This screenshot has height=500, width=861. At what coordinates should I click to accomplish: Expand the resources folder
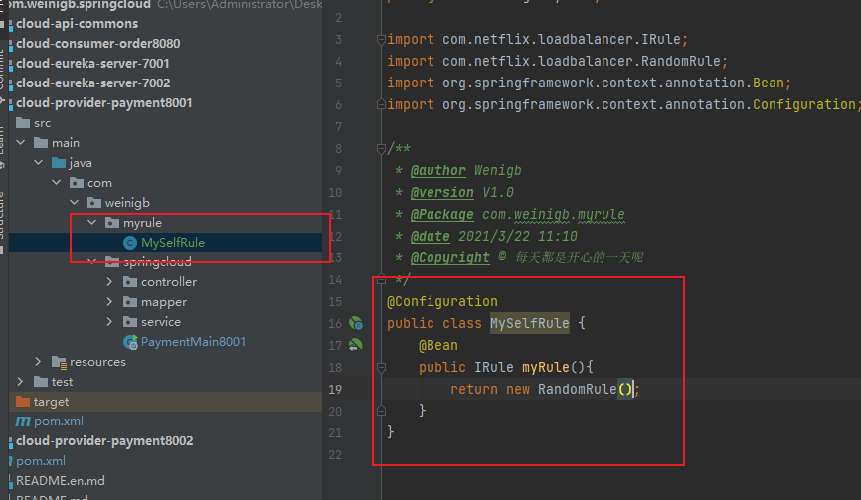pos(38,361)
